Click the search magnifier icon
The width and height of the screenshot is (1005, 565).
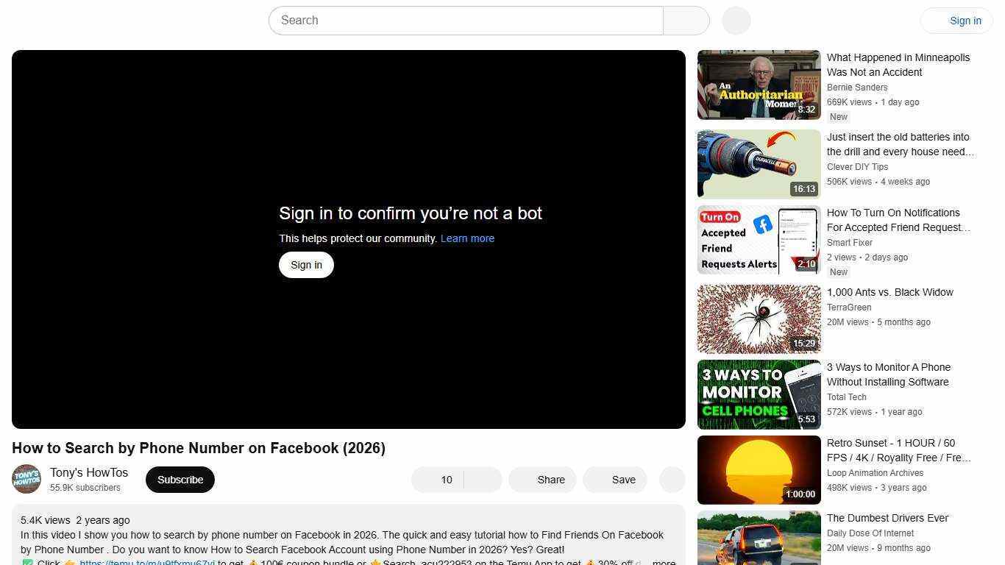686,21
